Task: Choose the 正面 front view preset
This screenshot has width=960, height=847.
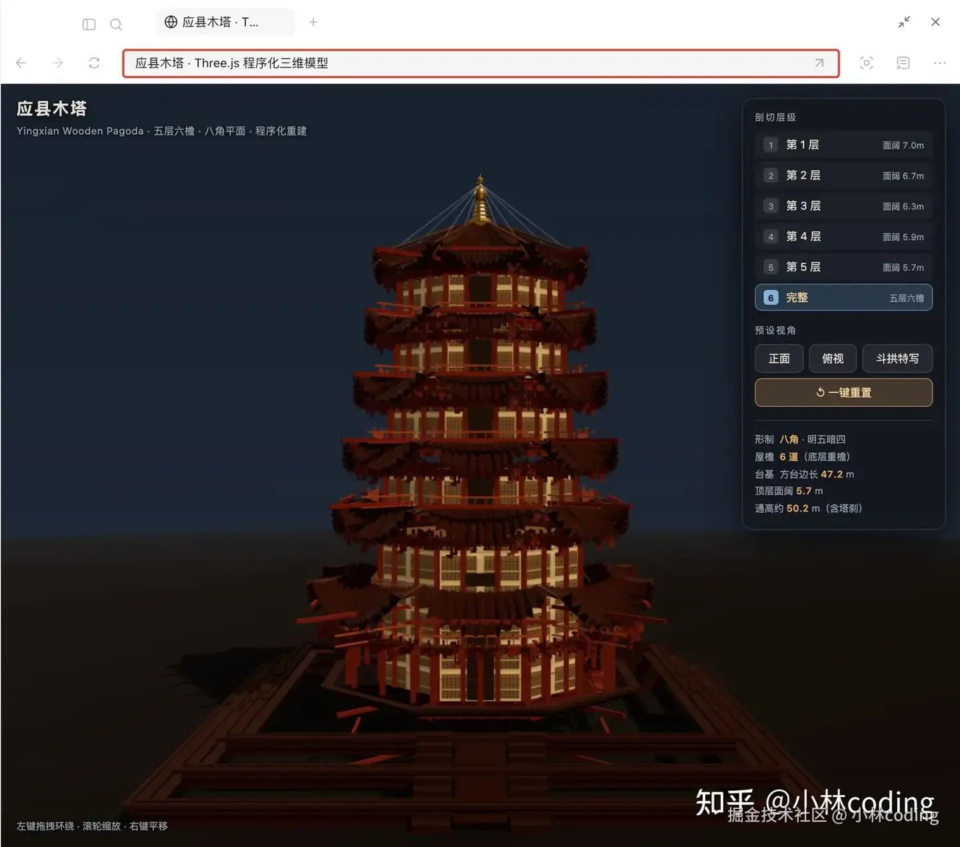Action: pos(779,359)
